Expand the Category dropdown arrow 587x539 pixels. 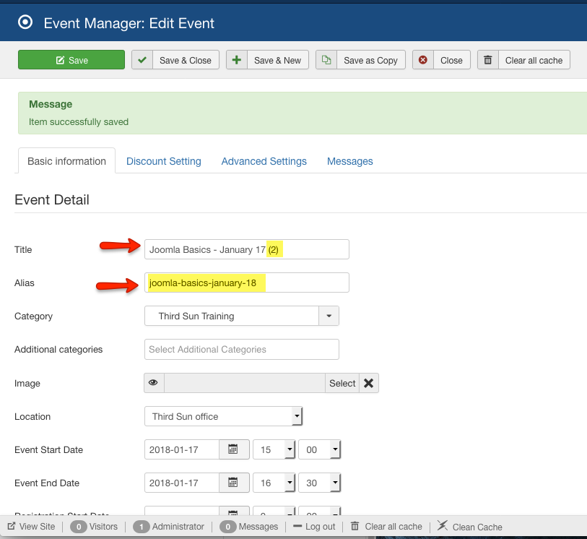pyautogui.click(x=329, y=316)
